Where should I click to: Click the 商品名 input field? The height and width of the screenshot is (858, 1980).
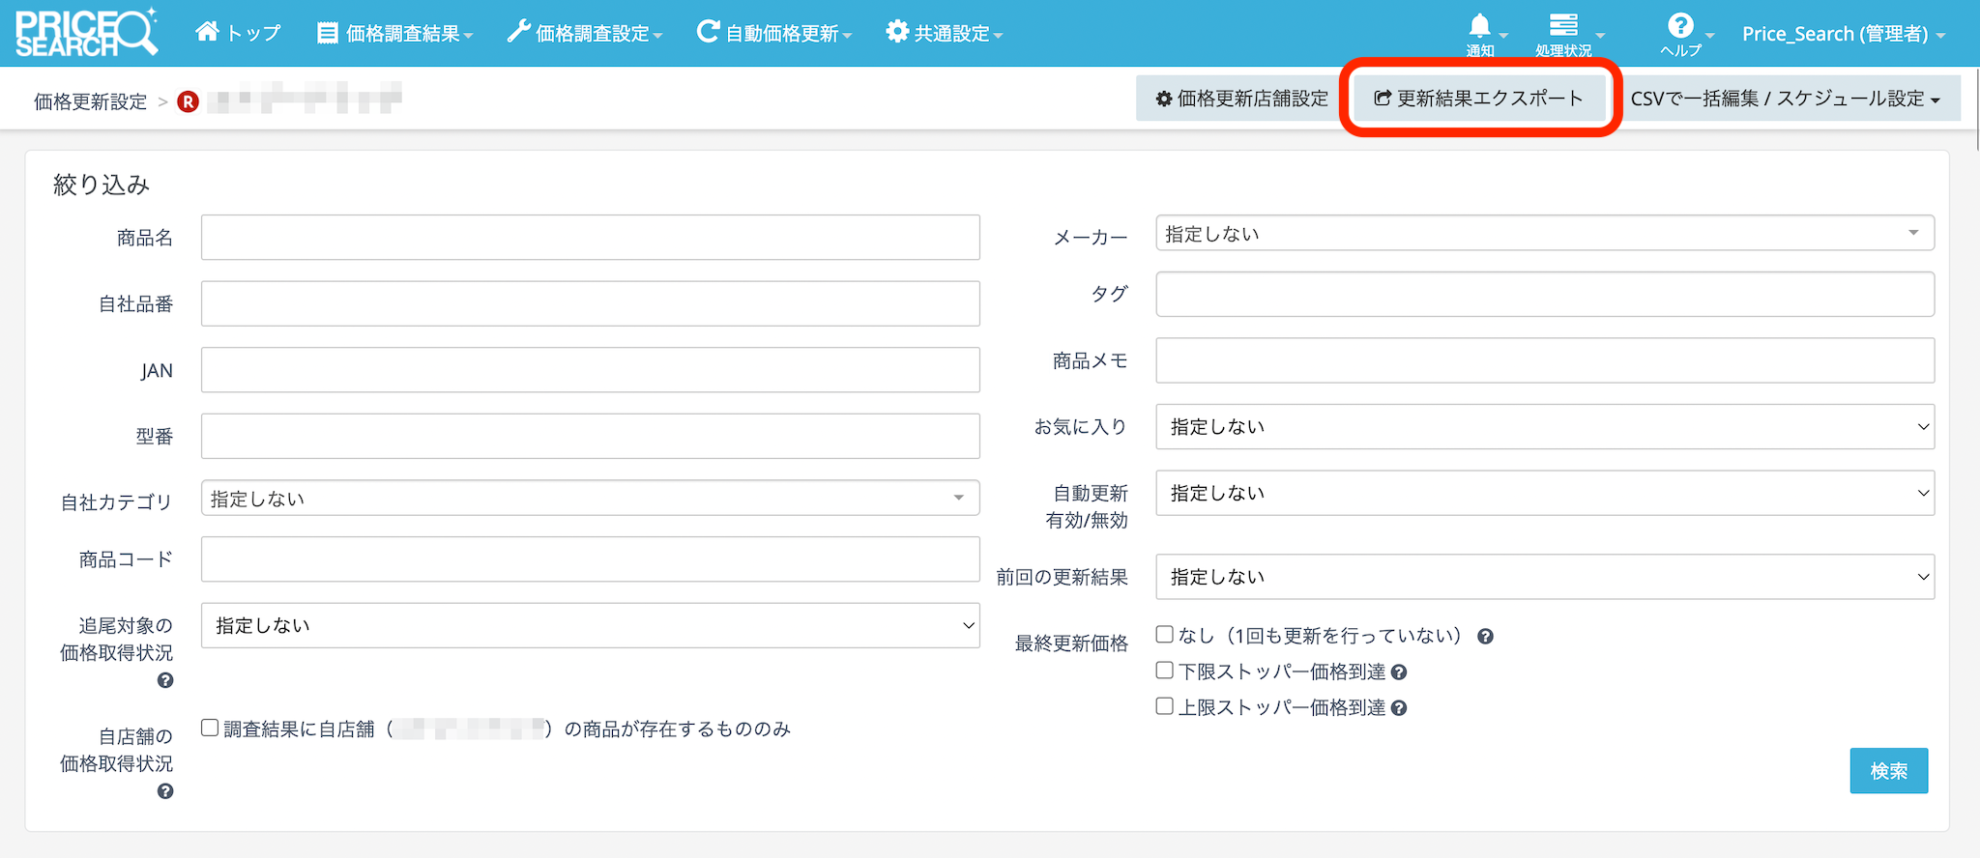click(590, 238)
